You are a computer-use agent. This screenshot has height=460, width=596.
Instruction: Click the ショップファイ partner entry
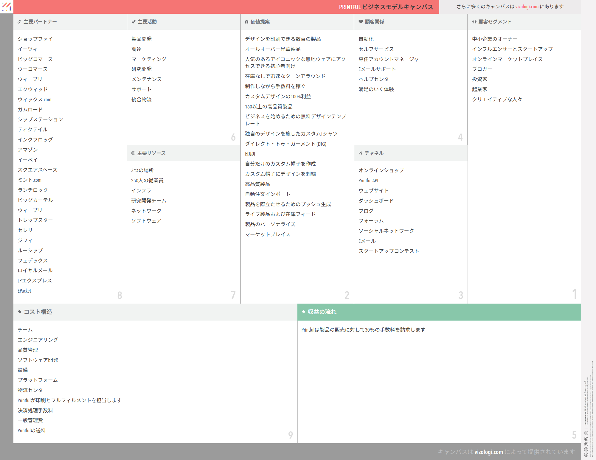(x=35, y=39)
